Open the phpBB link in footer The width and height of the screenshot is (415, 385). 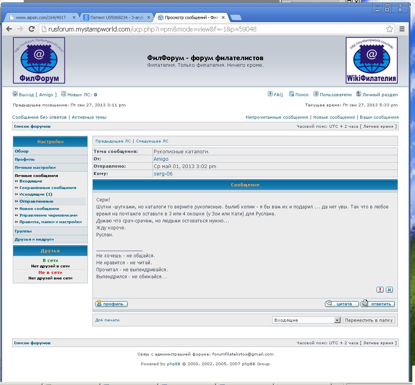(174, 364)
